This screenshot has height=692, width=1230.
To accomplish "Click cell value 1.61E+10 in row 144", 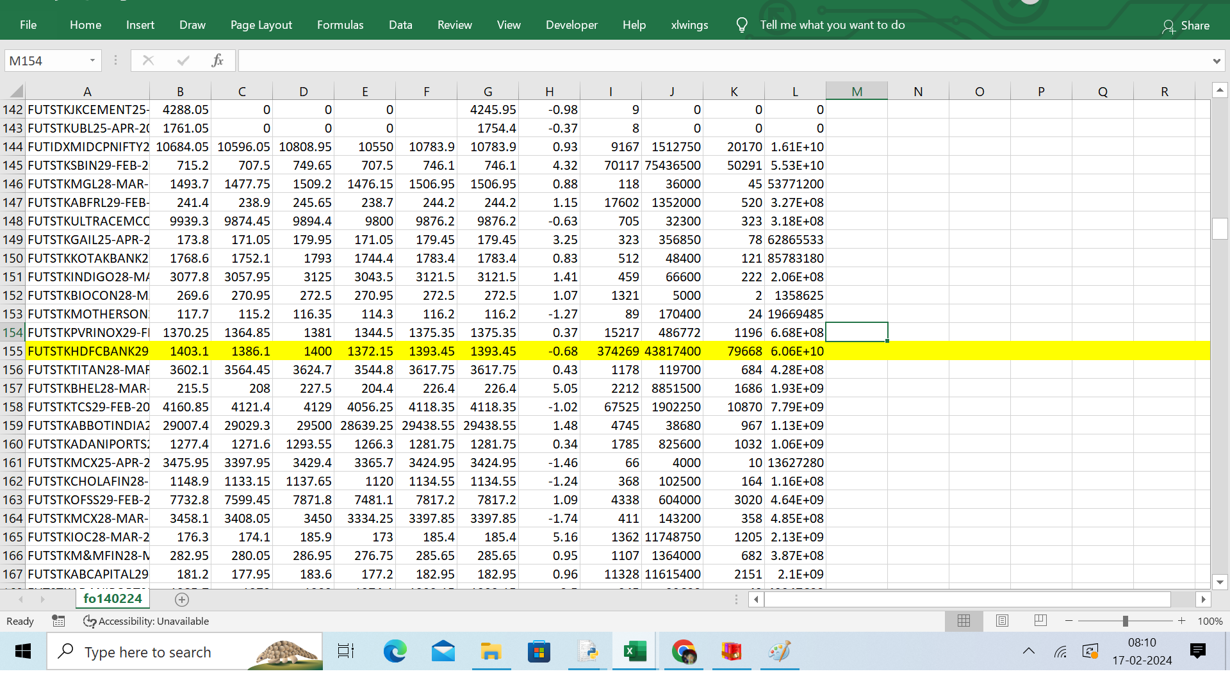I will pos(796,147).
